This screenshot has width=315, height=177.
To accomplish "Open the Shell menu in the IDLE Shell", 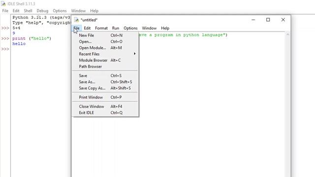I will (28, 11).
